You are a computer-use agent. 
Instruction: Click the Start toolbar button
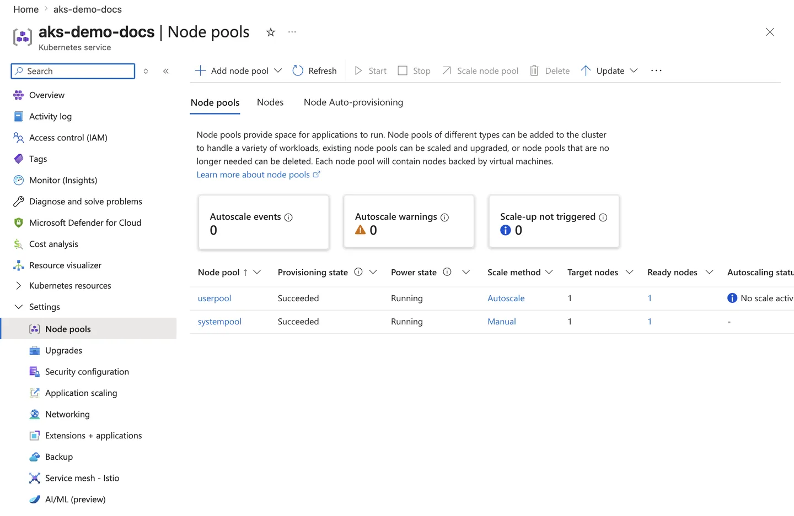(x=371, y=70)
